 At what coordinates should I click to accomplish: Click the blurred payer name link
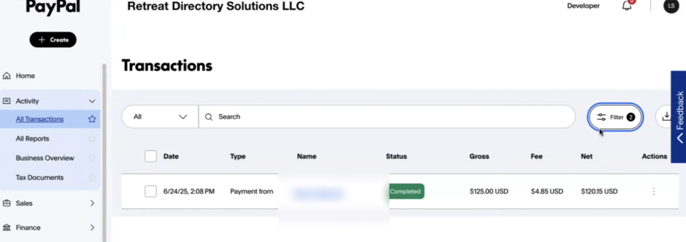tap(318, 193)
